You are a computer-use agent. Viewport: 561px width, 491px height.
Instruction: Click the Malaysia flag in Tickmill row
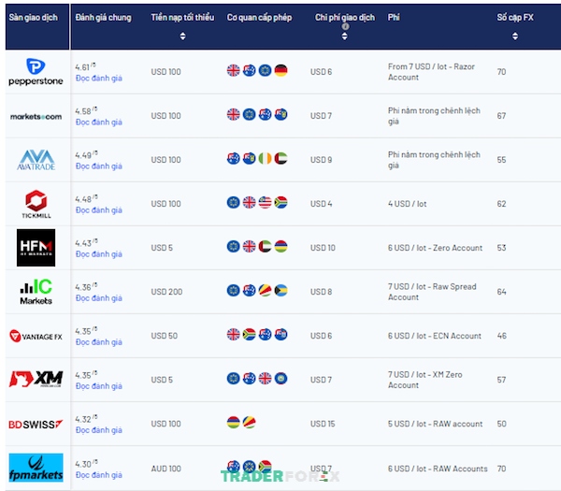(x=266, y=202)
